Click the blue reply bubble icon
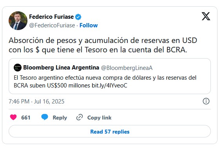Viewport: 223px width, 148px height. pos(45,117)
